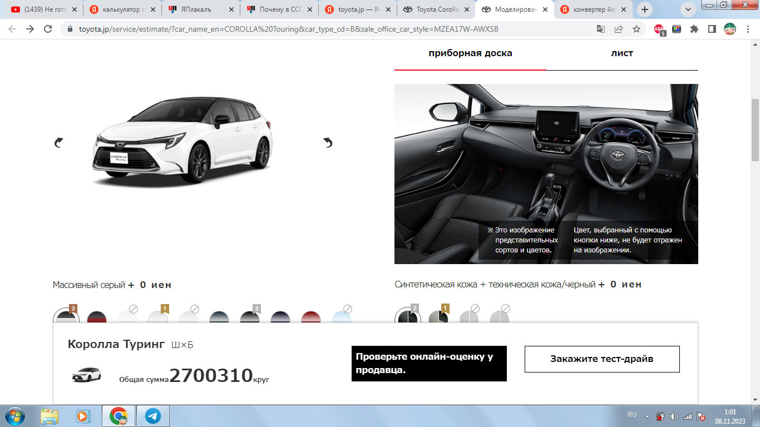Choose the dark navy exterior color swatch
Viewport: 760px width, 427px height.
[280, 317]
